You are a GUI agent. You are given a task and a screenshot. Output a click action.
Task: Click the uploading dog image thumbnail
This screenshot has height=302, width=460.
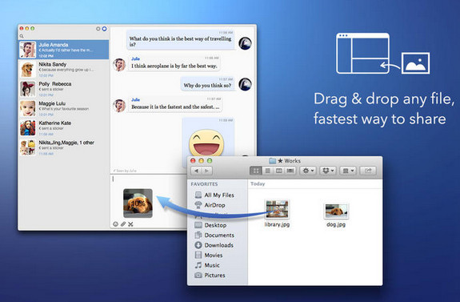tap(138, 203)
